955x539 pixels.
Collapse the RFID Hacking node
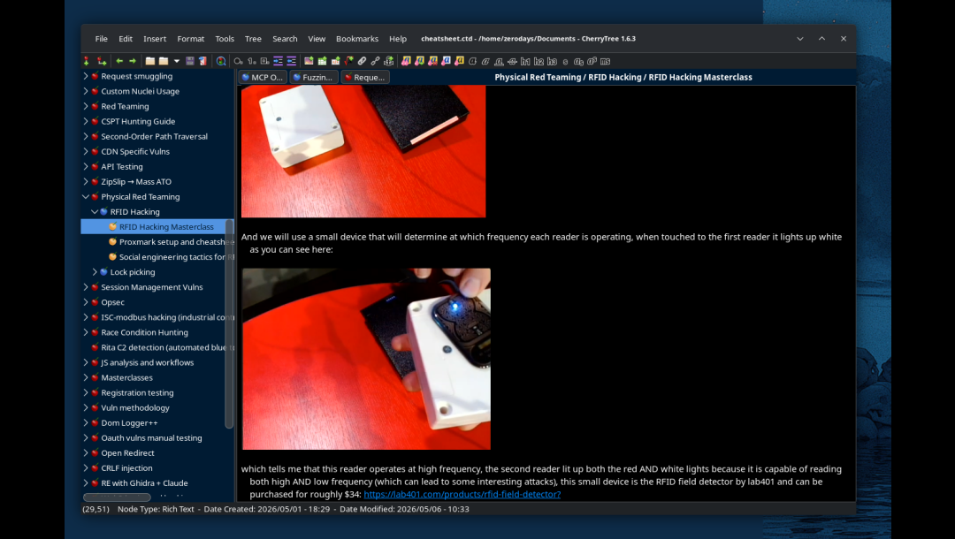pyautogui.click(x=95, y=212)
